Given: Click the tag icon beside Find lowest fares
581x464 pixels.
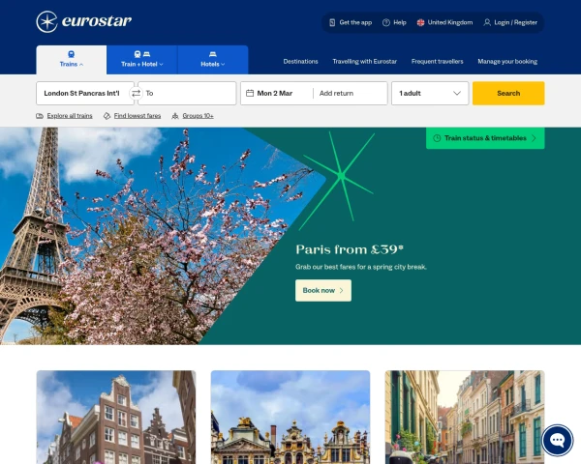Looking at the screenshot, I should tap(107, 116).
